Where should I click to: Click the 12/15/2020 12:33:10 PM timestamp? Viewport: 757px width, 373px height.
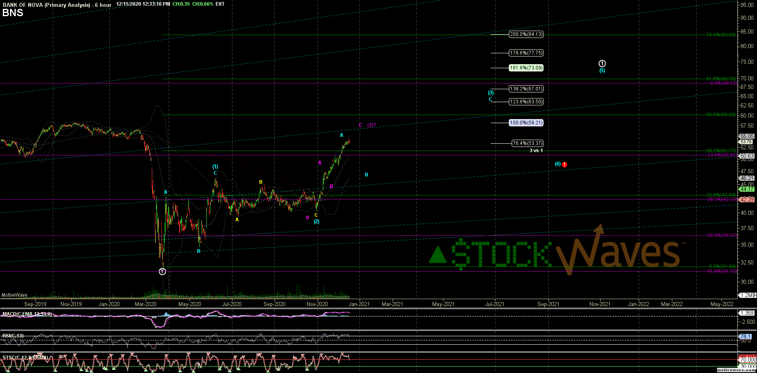(143, 4)
